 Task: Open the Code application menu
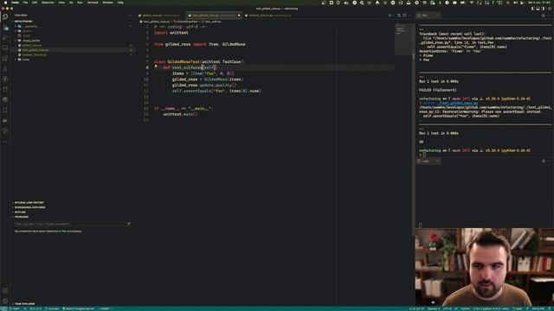click(x=16, y=3)
